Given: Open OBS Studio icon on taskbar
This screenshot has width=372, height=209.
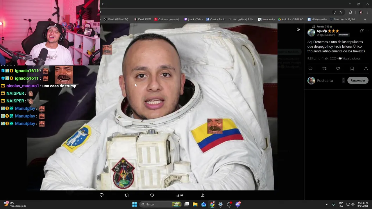Looking at the screenshot, I should 229,204.
